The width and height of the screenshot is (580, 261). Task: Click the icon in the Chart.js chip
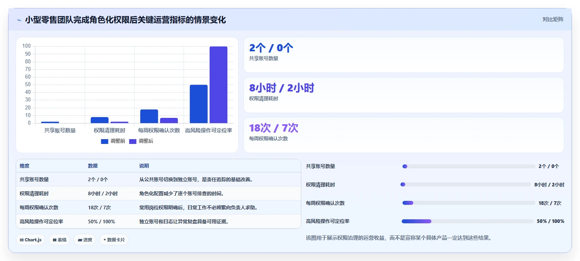[x=22, y=240]
